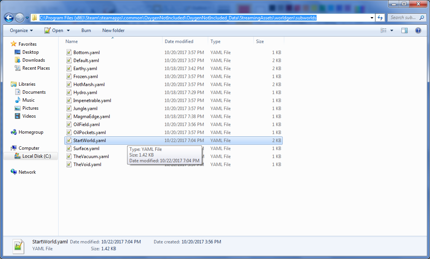Select the Earthy.yaml file icon

tap(69, 68)
